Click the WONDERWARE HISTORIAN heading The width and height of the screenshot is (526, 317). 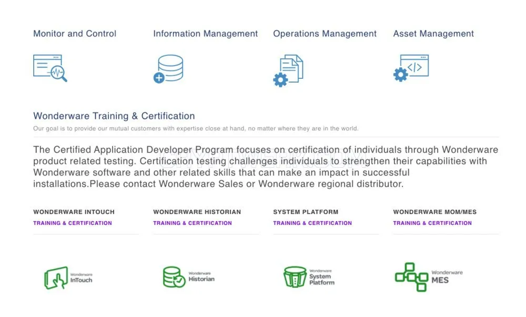tap(197, 212)
